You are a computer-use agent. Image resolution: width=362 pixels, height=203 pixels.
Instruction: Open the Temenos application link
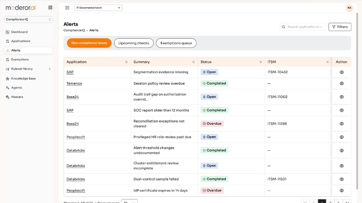[x=74, y=83]
